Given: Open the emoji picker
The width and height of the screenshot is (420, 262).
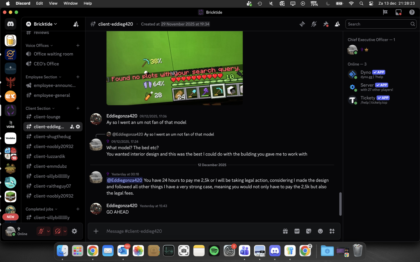Looking at the screenshot, I should (320, 231).
